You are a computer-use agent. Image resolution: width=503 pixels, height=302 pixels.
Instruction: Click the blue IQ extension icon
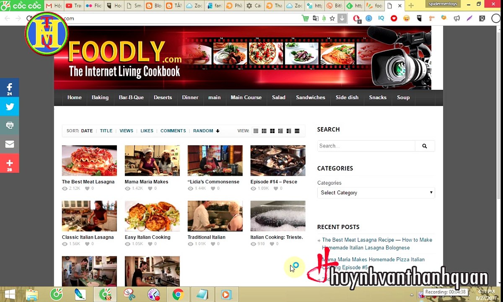pos(381,18)
